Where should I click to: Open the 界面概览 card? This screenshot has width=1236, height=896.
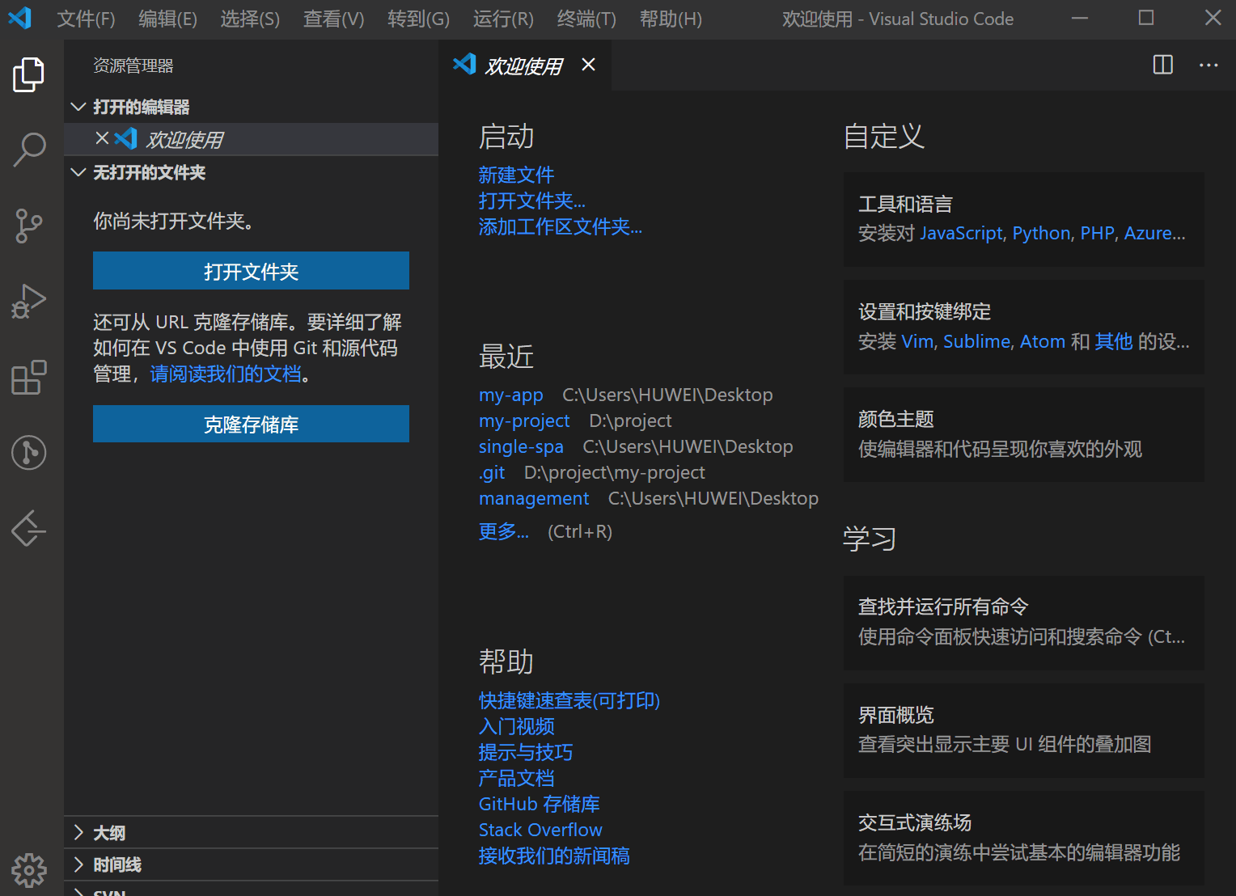coord(1023,730)
